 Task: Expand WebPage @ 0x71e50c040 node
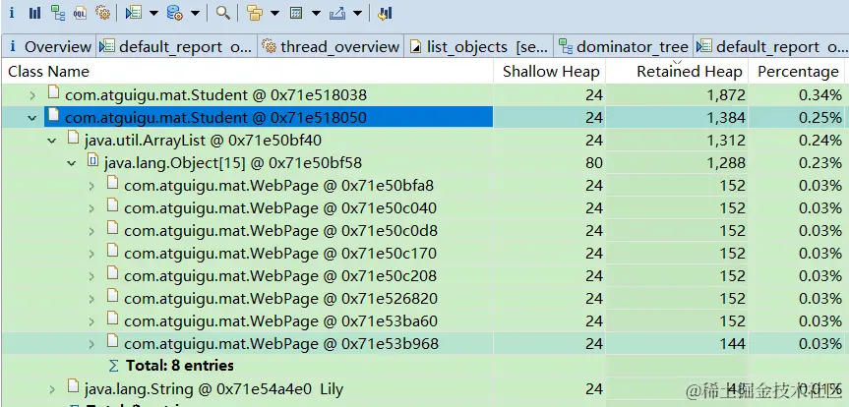91,209
